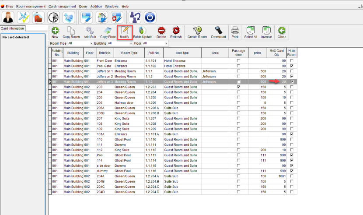This screenshot has width=363, height=215.
Task: Toggle Passage door for room 203
Action: point(238,87)
